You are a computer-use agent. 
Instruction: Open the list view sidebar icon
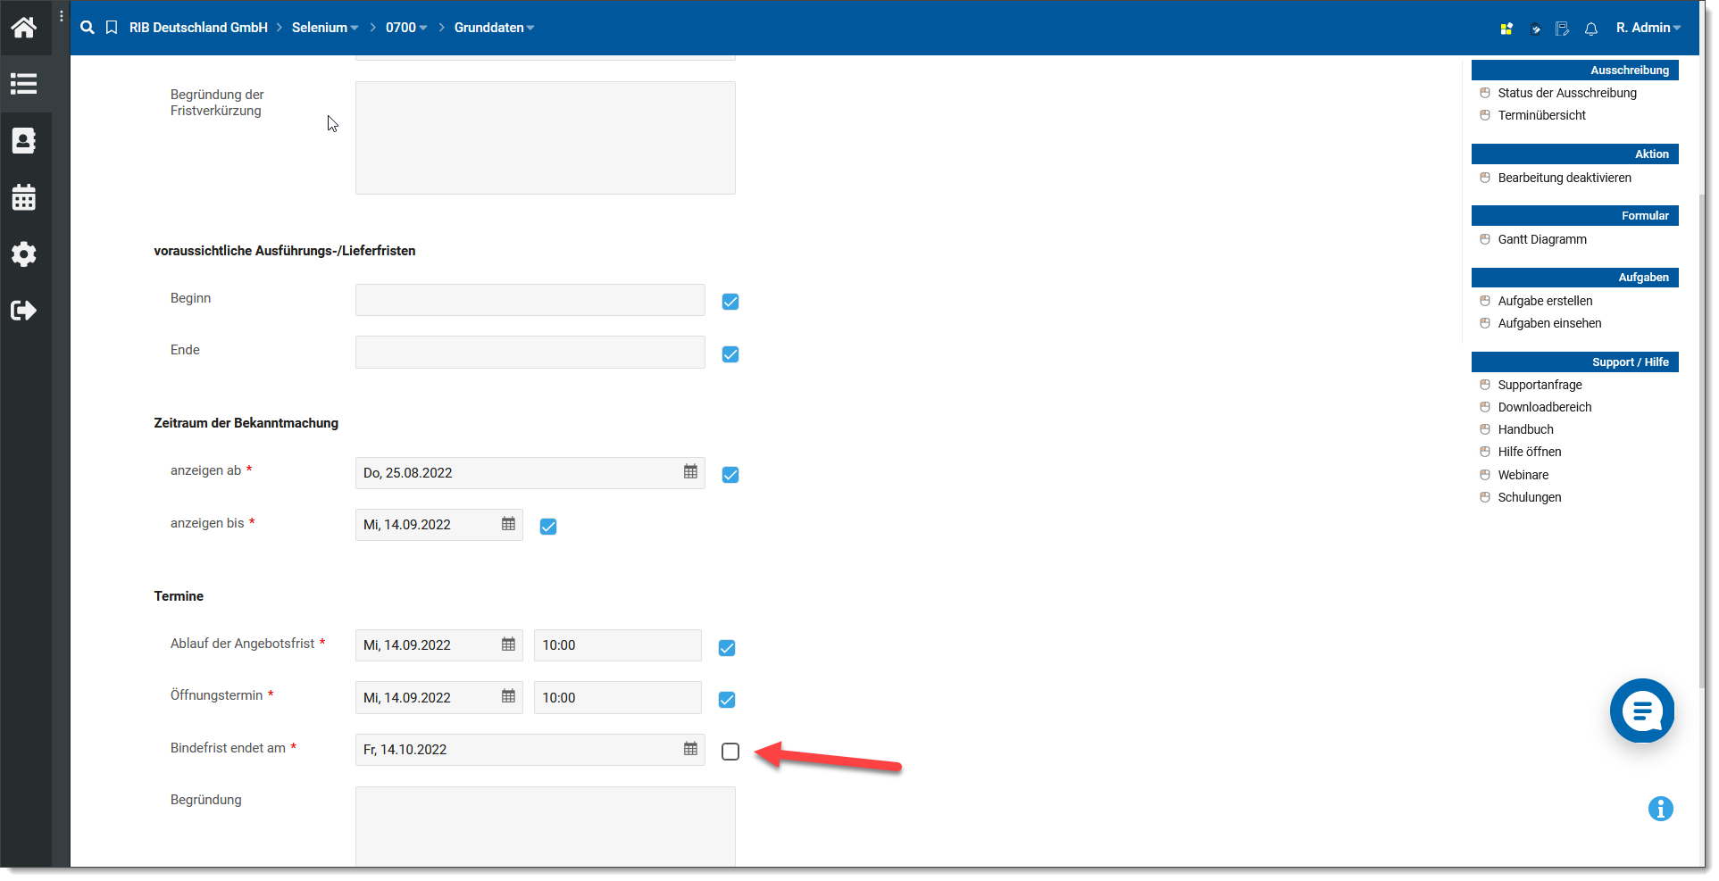[24, 84]
